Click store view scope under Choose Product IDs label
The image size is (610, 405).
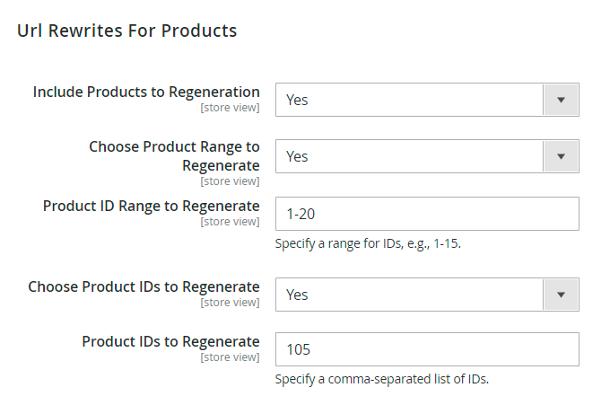[x=230, y=303]
